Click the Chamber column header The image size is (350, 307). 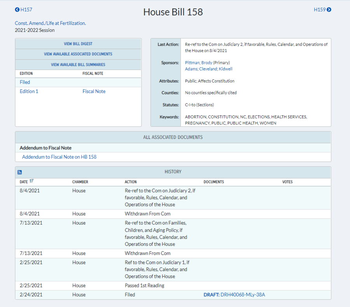[80, 182]
